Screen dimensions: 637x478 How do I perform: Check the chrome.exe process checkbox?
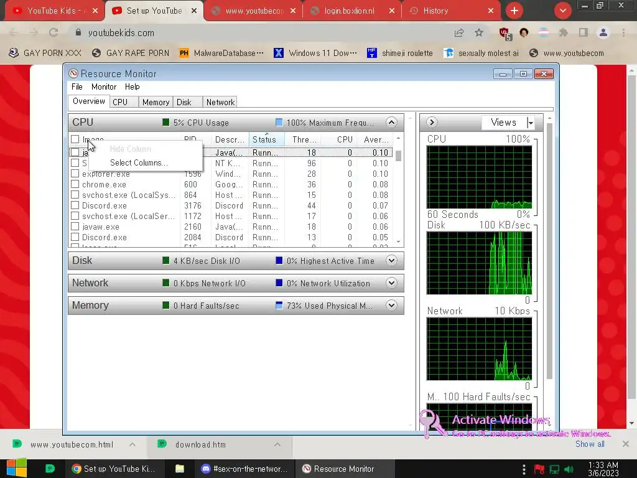[x=75, y=184]
